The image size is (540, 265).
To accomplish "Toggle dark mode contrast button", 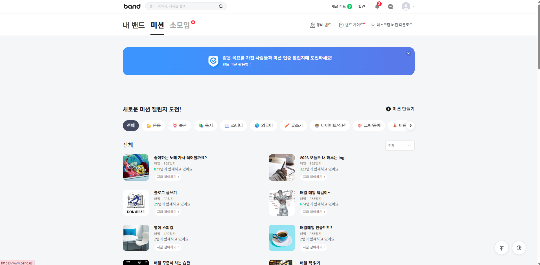I will [519, 248].
